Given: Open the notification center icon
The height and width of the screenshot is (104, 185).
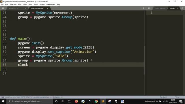Looking at the screenshot, I should click(x=181, y=101).
